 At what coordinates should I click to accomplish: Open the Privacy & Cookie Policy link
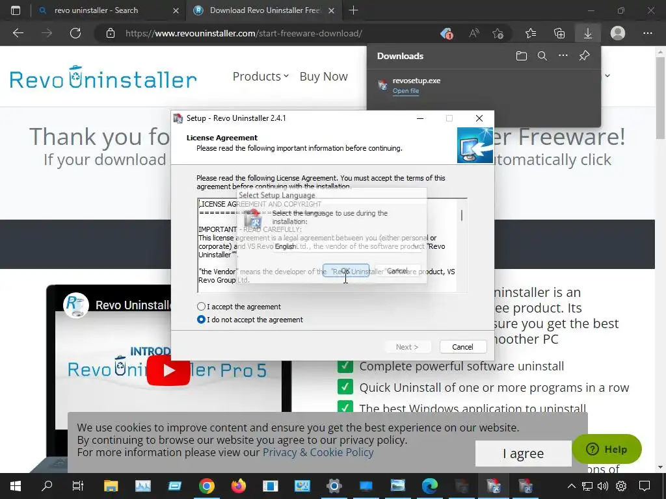tap(318, 452)
